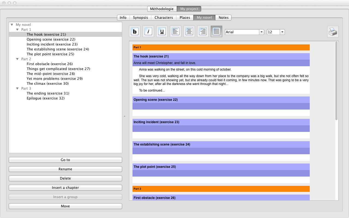Click the First obstacle (exercise 26) editor heading
The width and height of the screenshot is (349, 218).
coord(221,198)
